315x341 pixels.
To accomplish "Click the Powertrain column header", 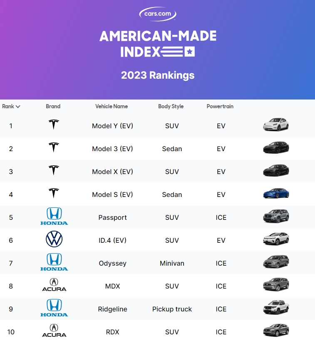I will pyautogui.click(x=220, y=106).
